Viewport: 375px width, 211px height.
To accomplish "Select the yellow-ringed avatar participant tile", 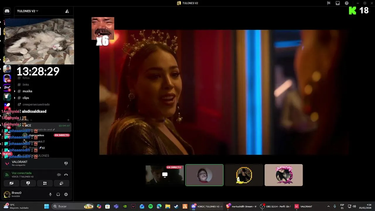I will coord(244,175).
